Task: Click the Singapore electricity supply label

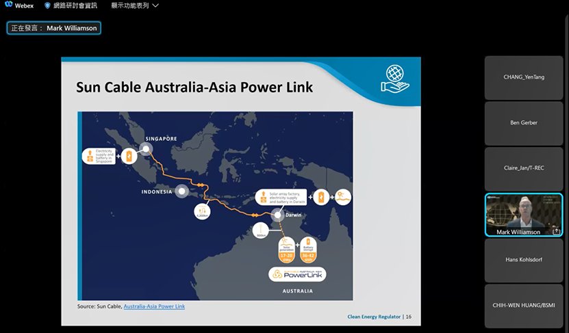Action: click(x=99, y=156)
